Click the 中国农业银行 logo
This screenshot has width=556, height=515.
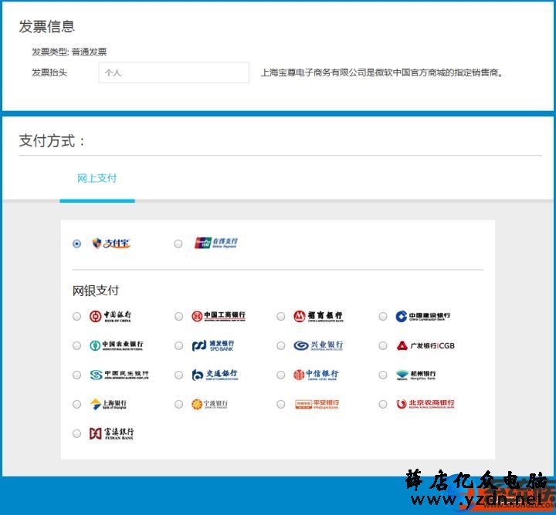(117, 345)
